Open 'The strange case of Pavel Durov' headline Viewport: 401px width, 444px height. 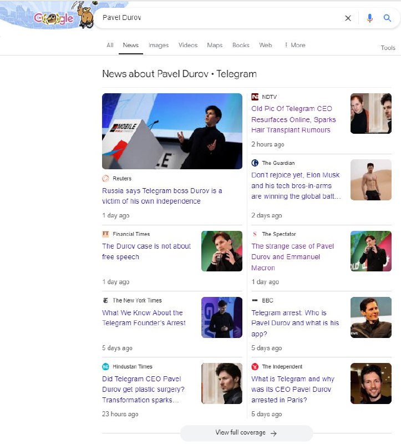point(293,257)
